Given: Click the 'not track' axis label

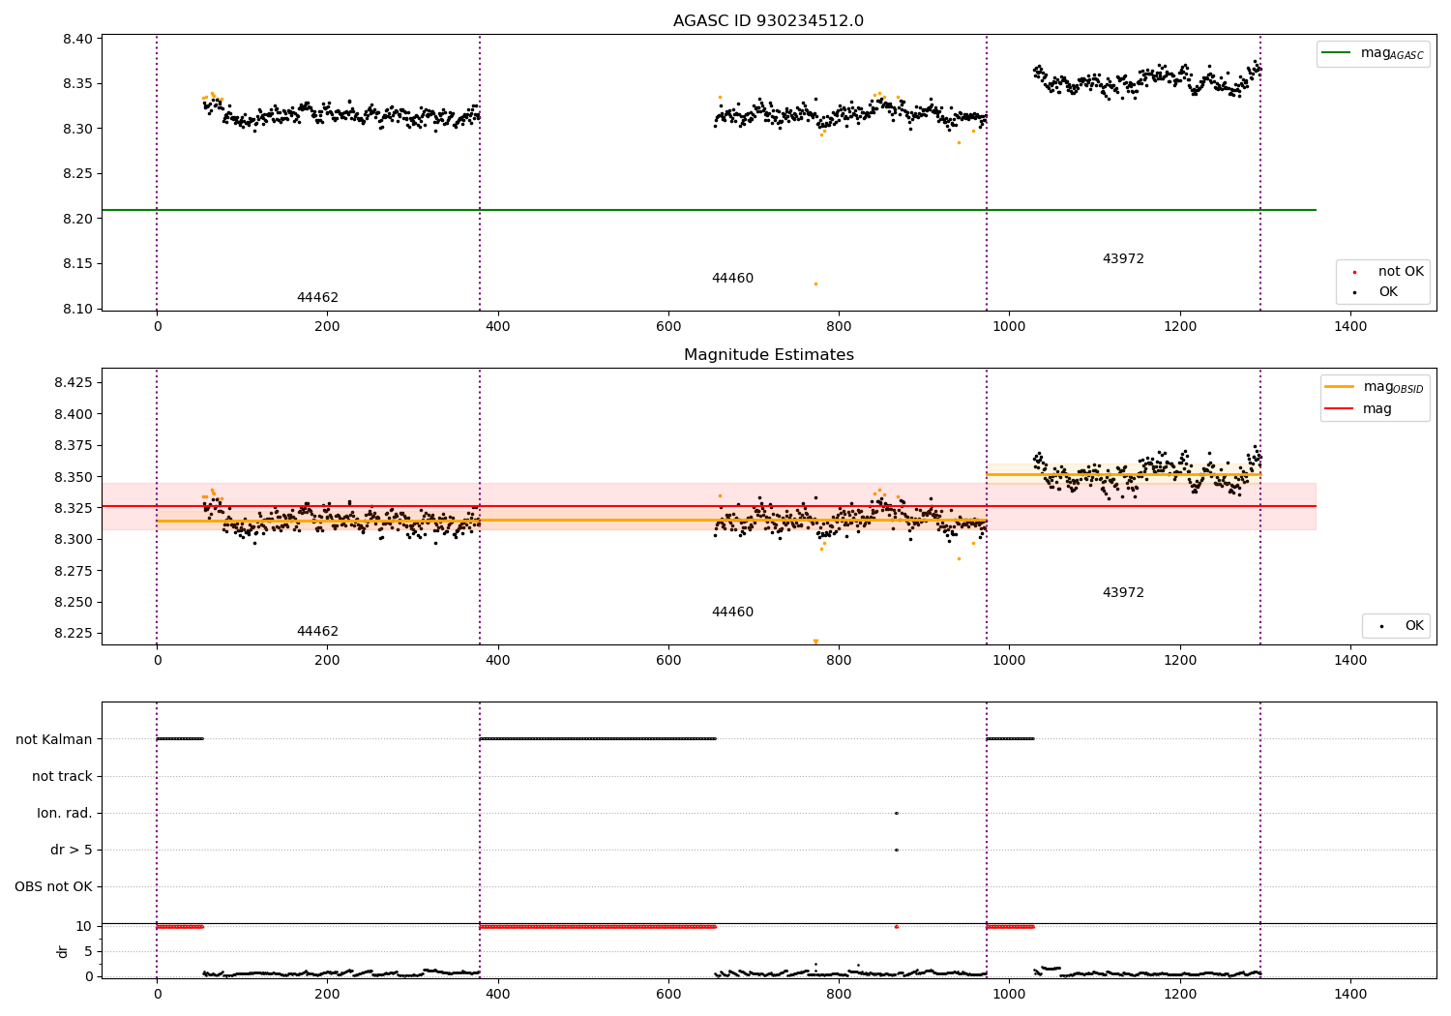Looking at the screenshot, I should pyautogui.click(x=62, y=776).
